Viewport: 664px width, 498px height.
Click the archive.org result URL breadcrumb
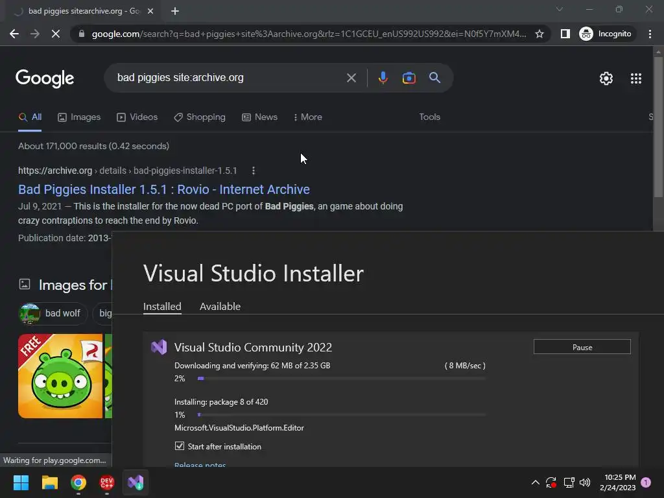pos(128,171)
